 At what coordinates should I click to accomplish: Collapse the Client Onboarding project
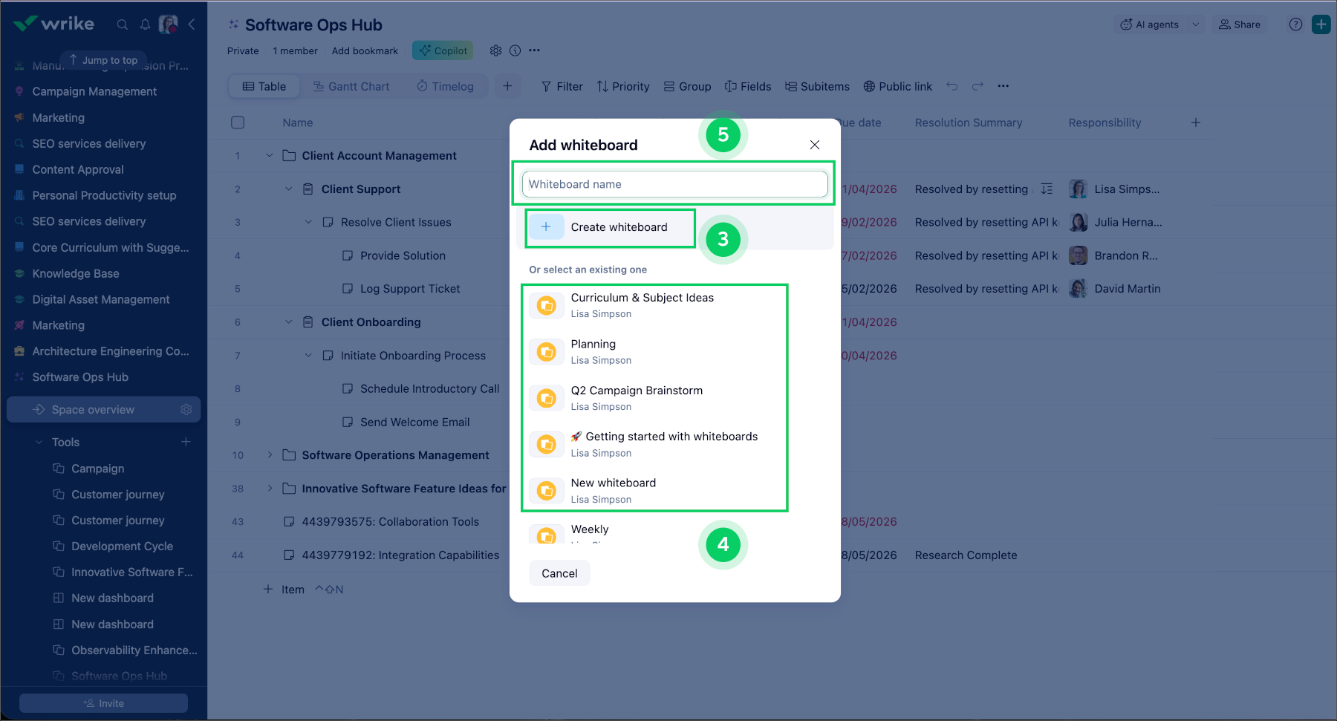[289, 322]
